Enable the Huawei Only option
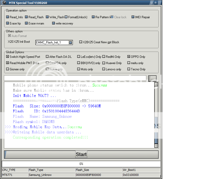The image size is (214, 179). pyautogui.click(x=104, y=63)
